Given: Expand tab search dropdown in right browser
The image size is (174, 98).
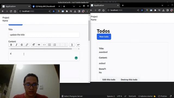Looking at the screenshot, I should click(x=162, y=5).
